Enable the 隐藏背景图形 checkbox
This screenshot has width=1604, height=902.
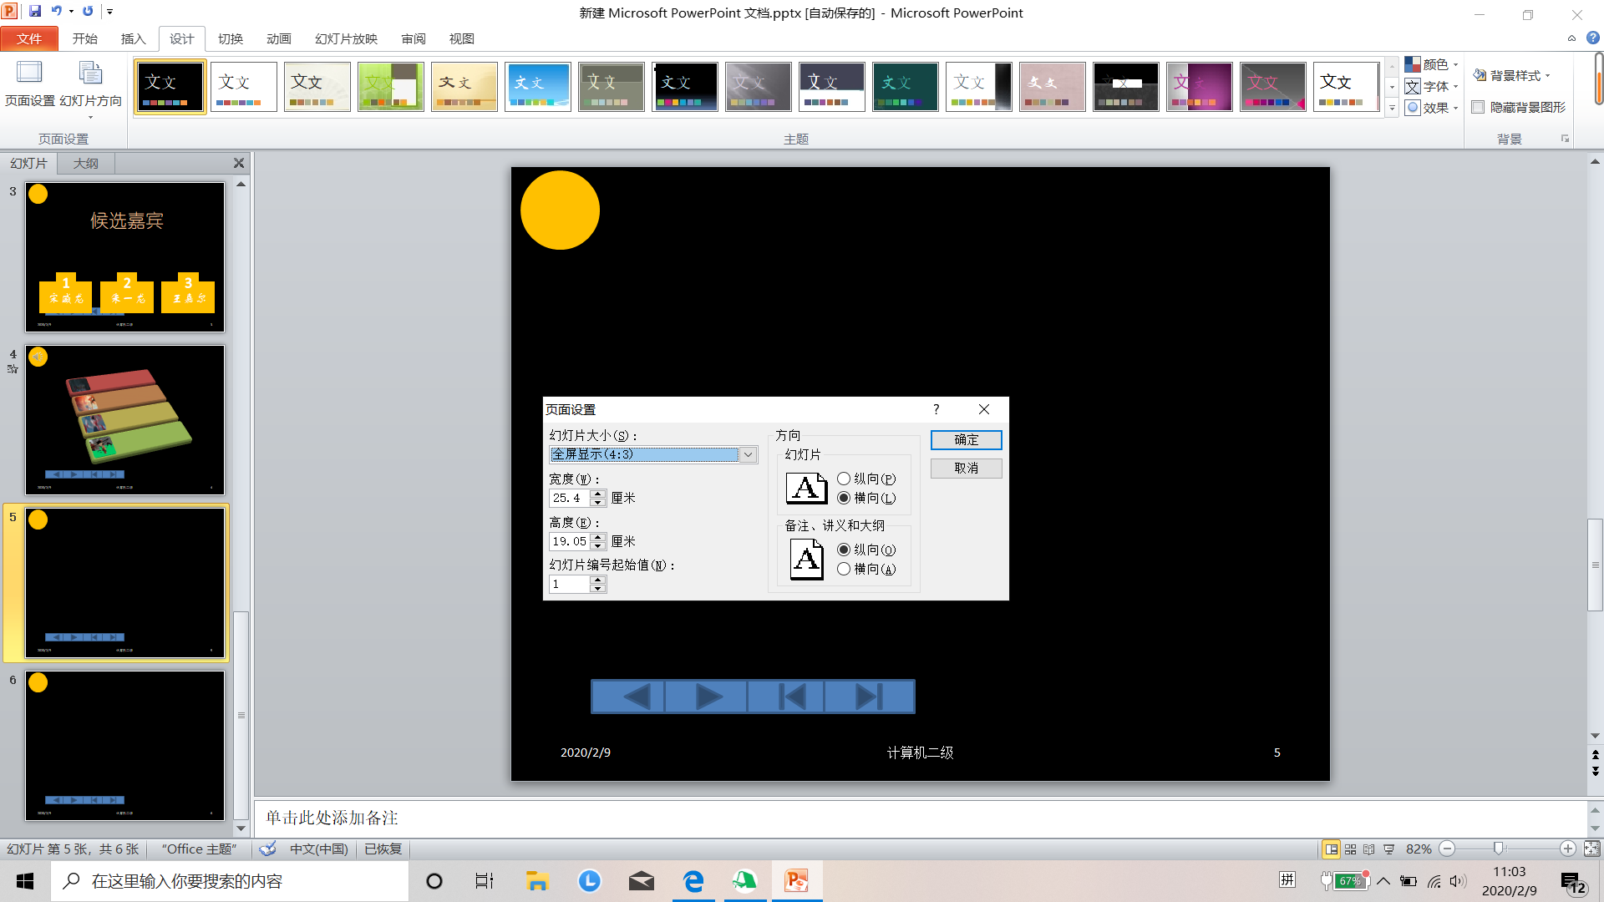click(1478, 107)
